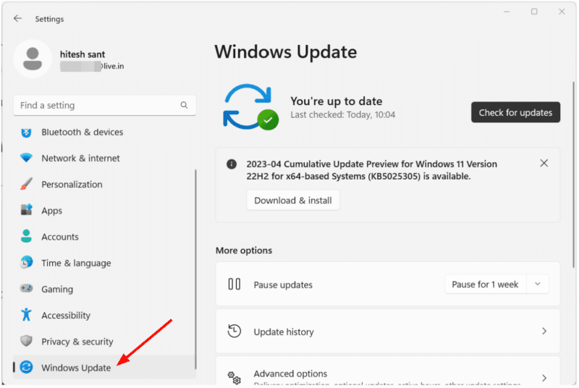Click the Pause updates label
This screenshot has width=579, height=388.
[x=283, y=284]
